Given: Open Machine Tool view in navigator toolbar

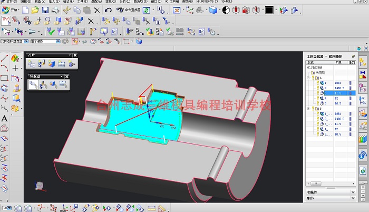Looking at the screenshot, I should point(43,84).
